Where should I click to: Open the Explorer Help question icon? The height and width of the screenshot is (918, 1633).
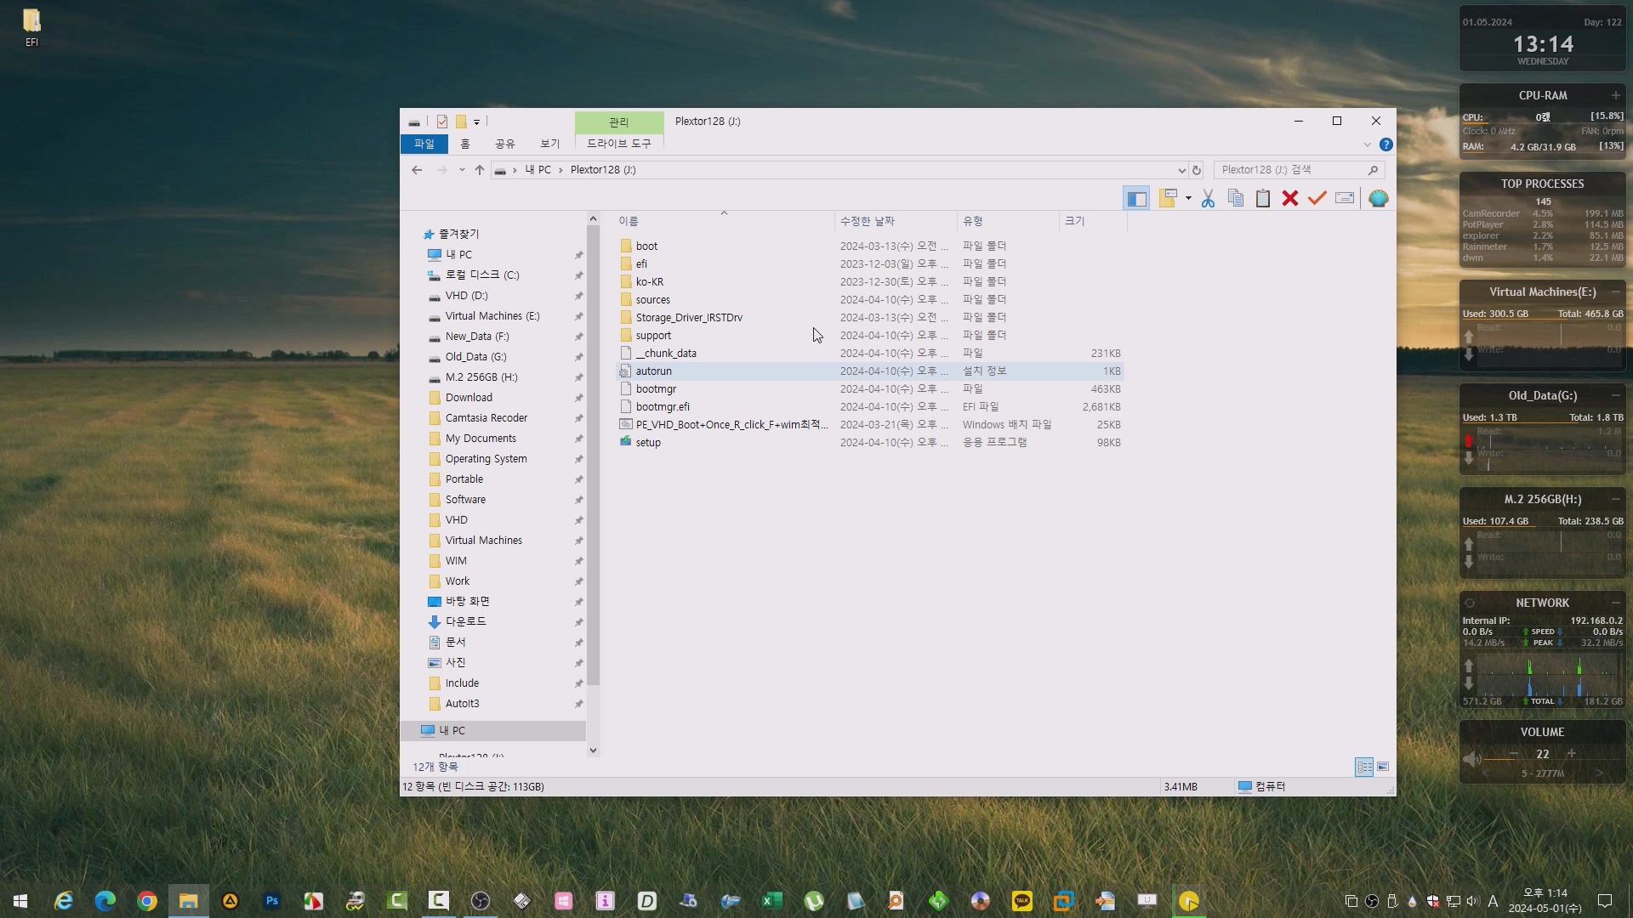pyautogui.click(x=1386, y=144)
